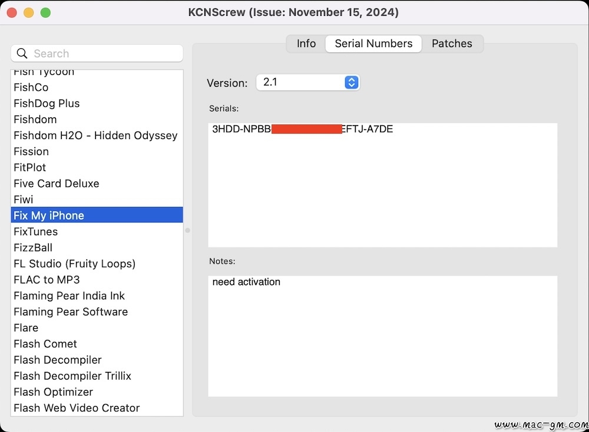This screenshot has width=589, height=432.
Task: Pick Fission in the list
Action: click(x=97, y=151)
